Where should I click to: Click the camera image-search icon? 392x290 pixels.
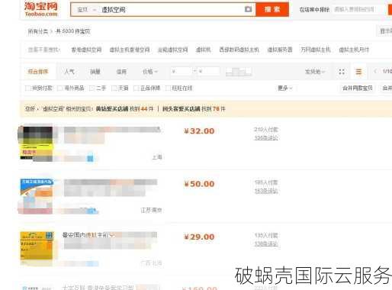(248, 9)
